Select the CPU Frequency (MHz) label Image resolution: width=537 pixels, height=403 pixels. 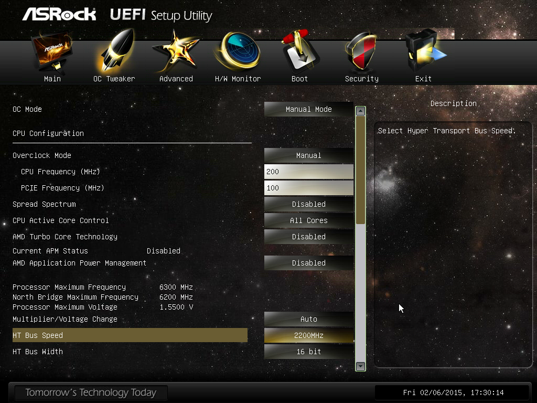[x=60, y=172]
